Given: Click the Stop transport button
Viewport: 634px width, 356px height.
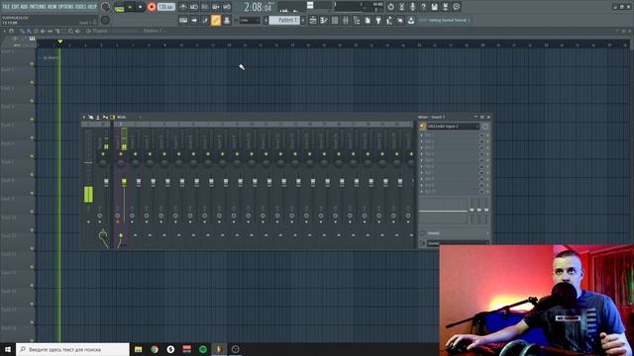Looking at the screenshot, I should (141, 7).
